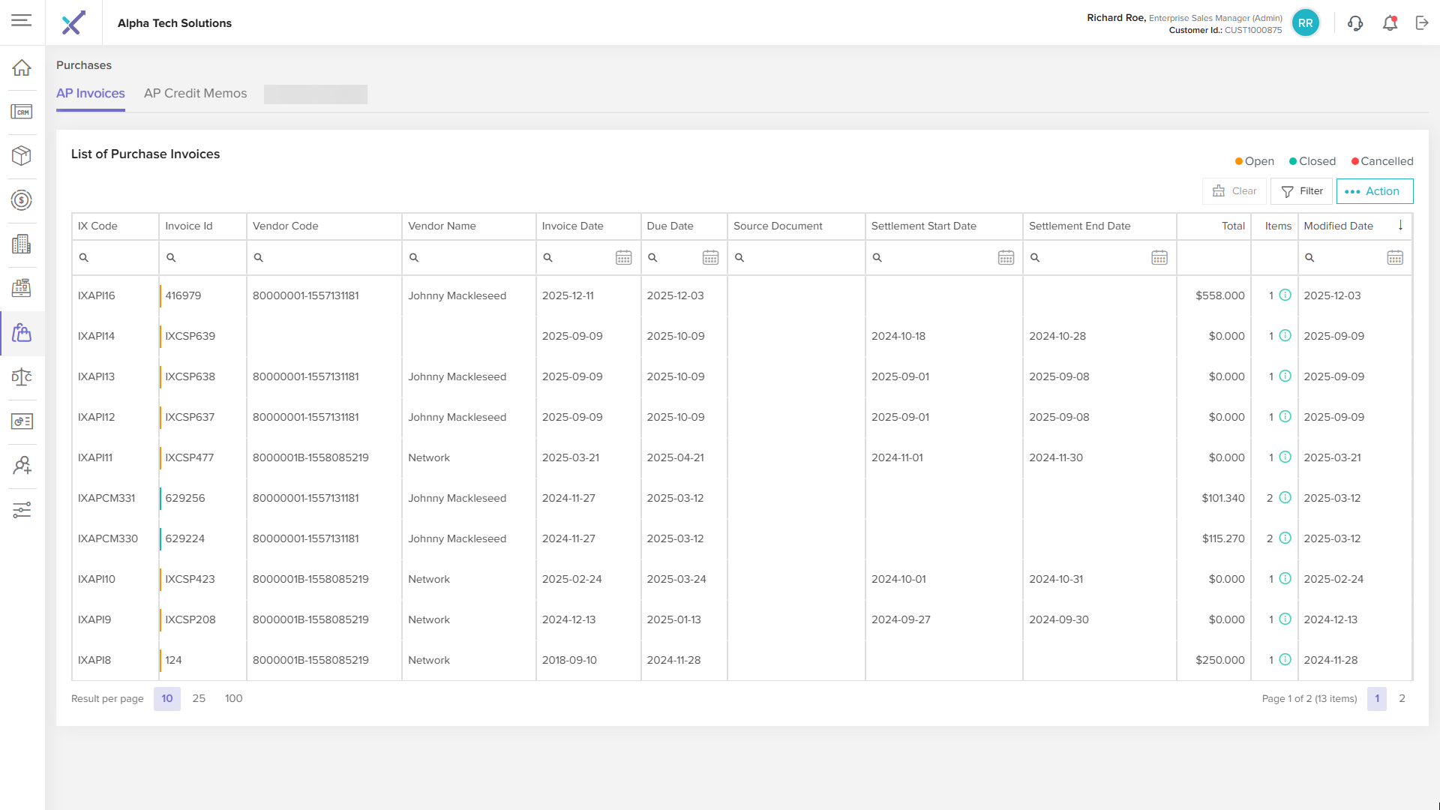Open the Action menu button
The image size is (1440, 810).
(1374, 191)
